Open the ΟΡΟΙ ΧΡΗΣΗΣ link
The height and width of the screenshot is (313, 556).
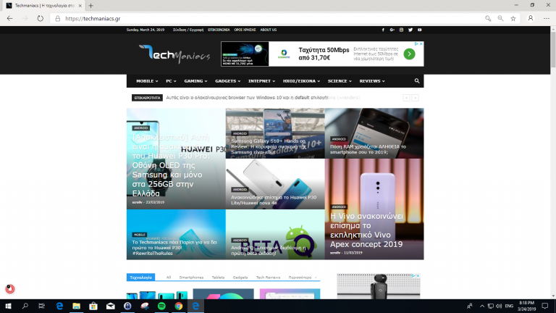[245, 30]
